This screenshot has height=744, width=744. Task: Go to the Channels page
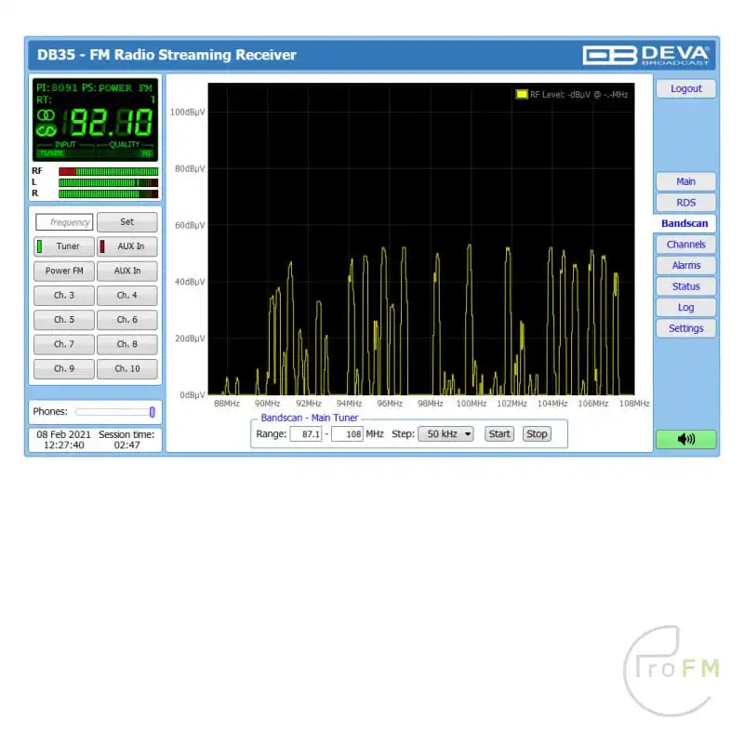[x=685, y=245]
